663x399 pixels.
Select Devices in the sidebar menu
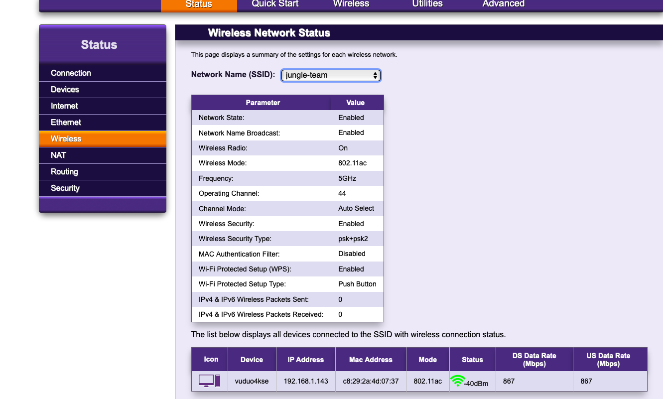[65, 90]
